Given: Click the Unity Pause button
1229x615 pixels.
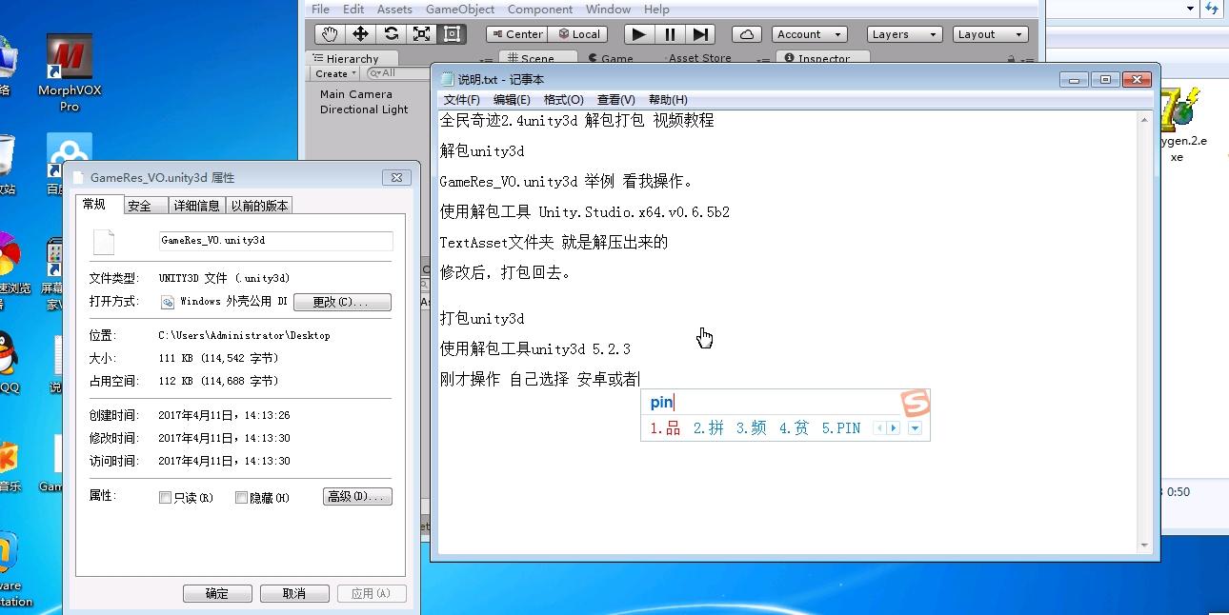Looking at the screenshot, I should click(670, 34).
